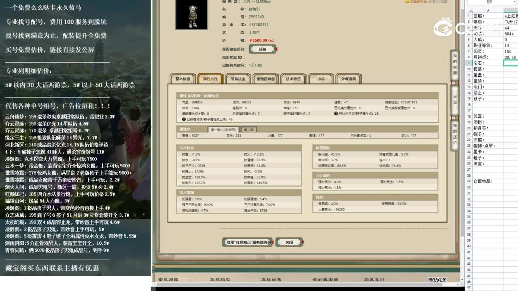Image resolution: width=518 pixels, height=291 pixels.
Task: Click the ad line 云舟栈梦: 159混杀秒鬼
Action: pos(60,116)
